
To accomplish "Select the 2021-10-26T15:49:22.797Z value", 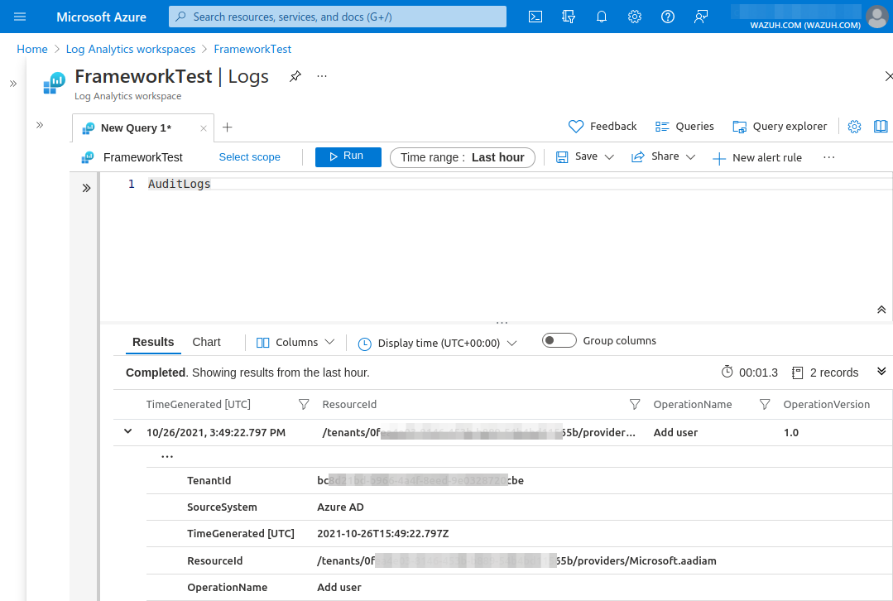I will pyautogui.click(x=382, y=534).
